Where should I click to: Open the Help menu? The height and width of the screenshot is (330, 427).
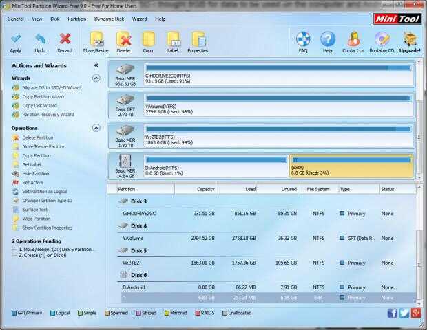[x=160, y=19]
